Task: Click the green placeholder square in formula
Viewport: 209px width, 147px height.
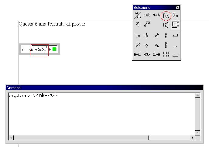Action: 54,49
